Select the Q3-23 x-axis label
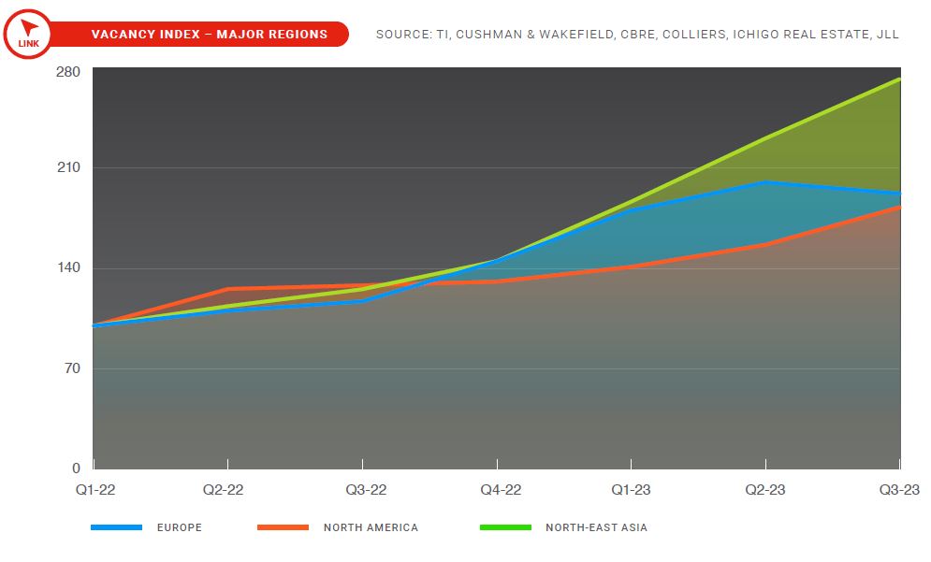The image size is (931, 562). (x=898, y=489)
